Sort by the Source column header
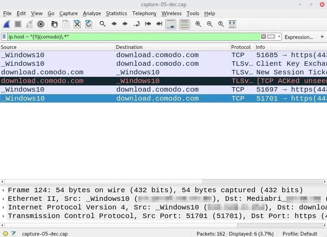 coord(57,47)
